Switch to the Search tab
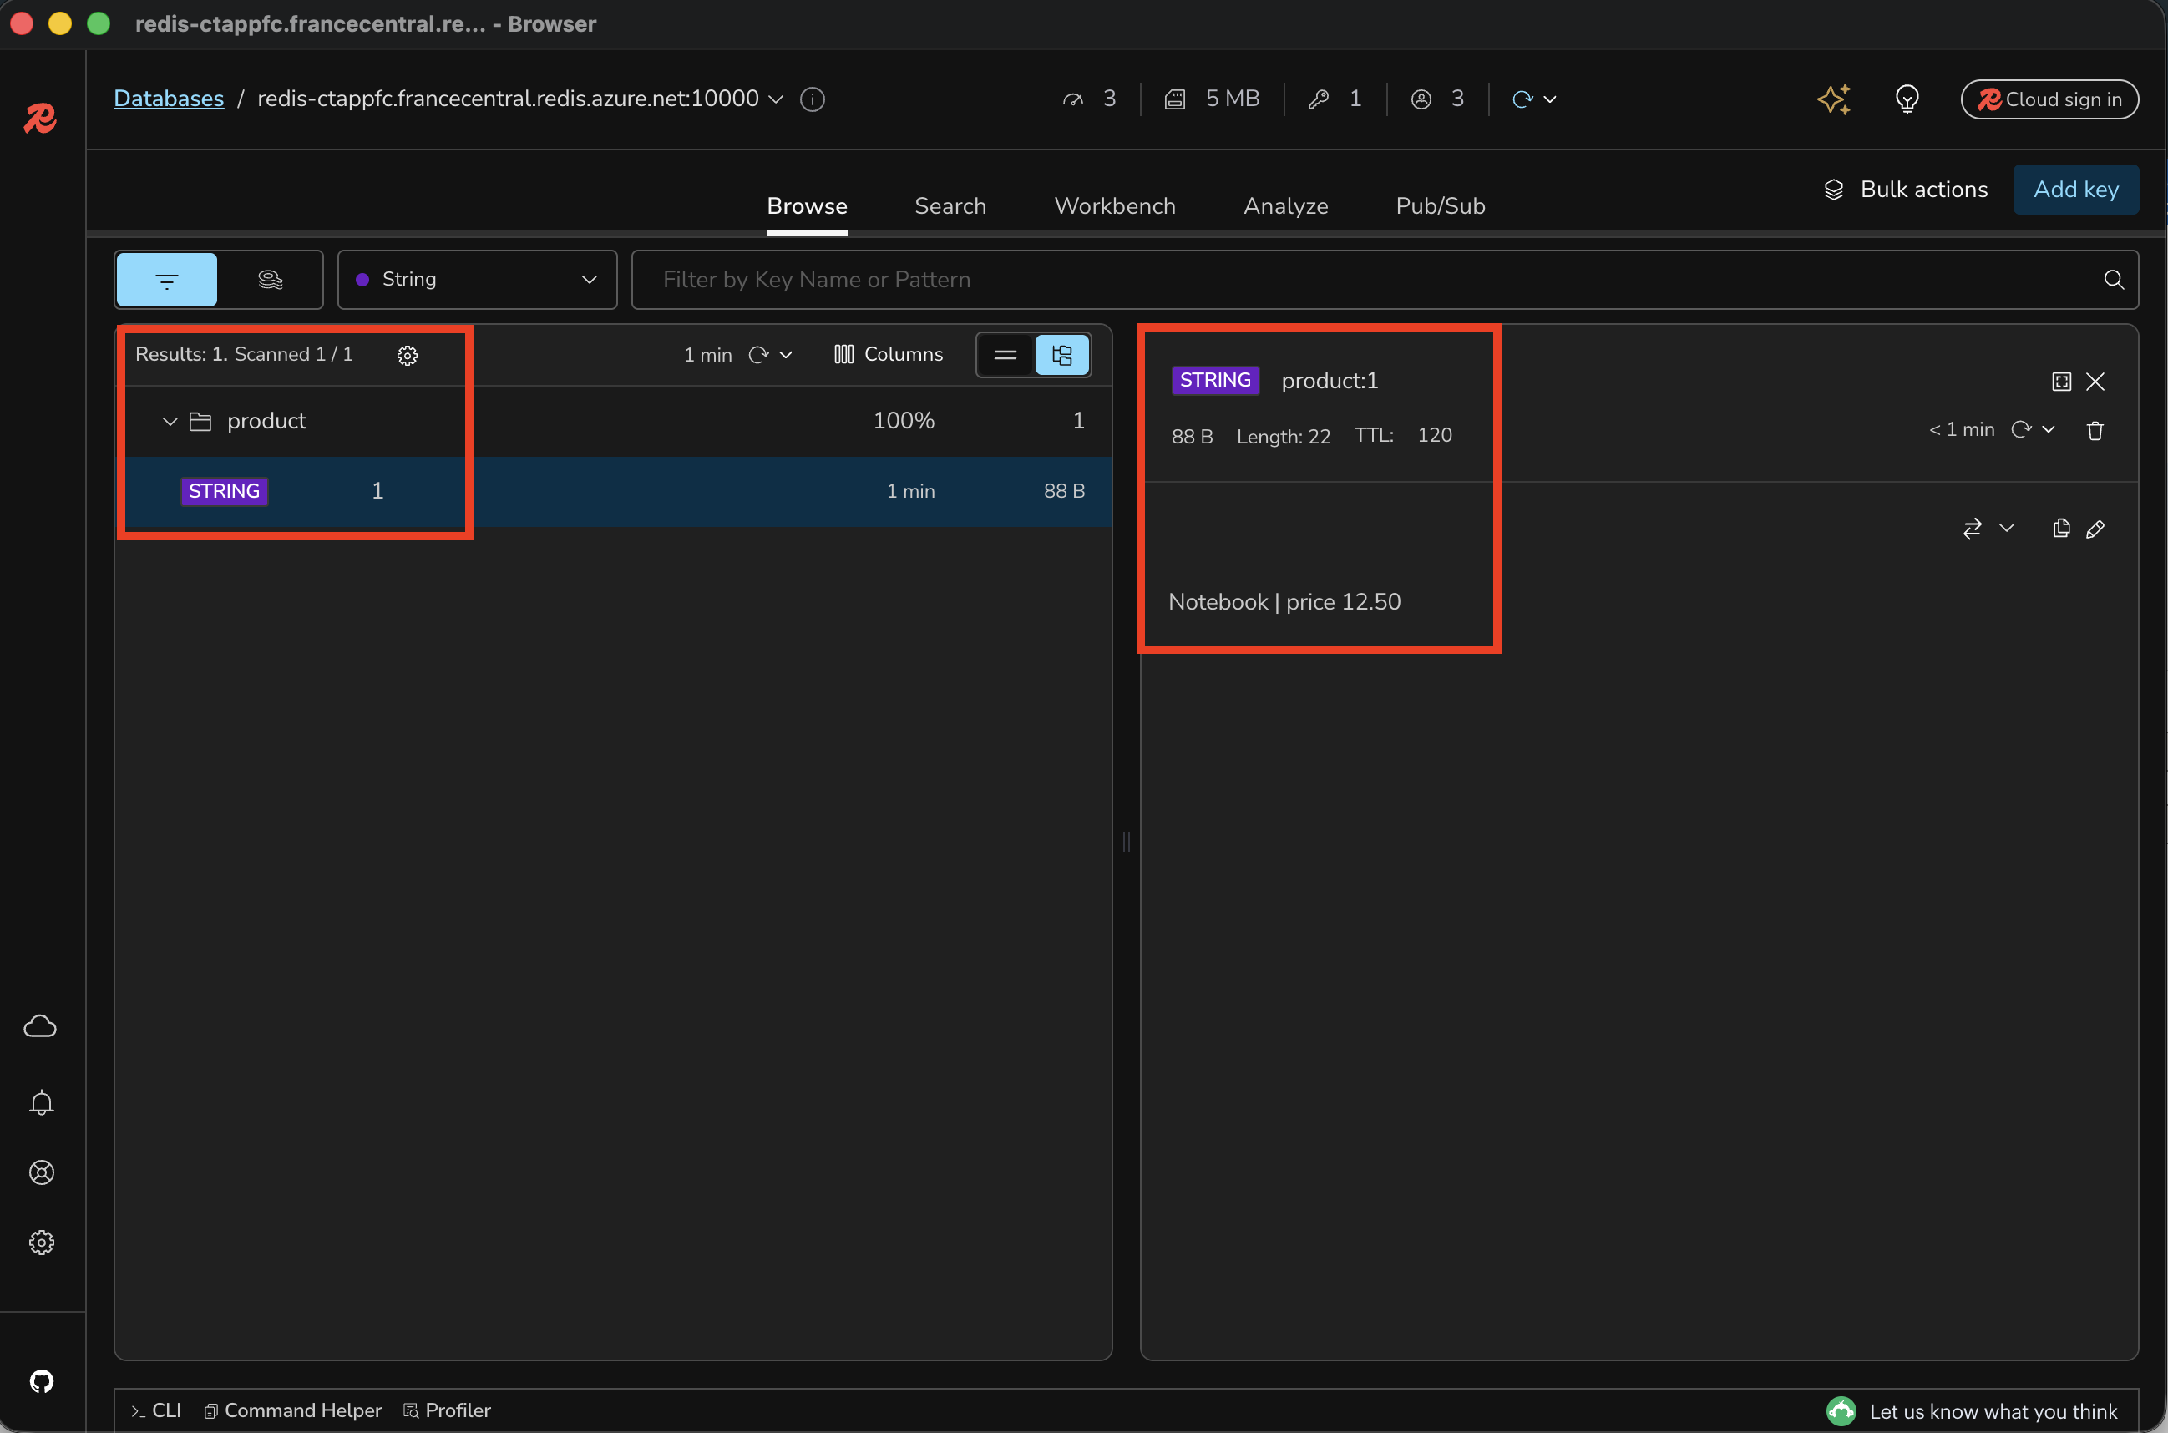Viewport: 2168px width, 1433px height. coord(950,206)
